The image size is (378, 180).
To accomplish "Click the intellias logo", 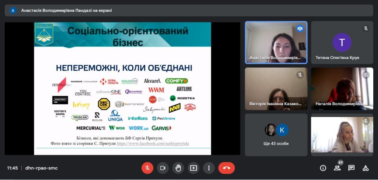I will (x=138, y=118).
